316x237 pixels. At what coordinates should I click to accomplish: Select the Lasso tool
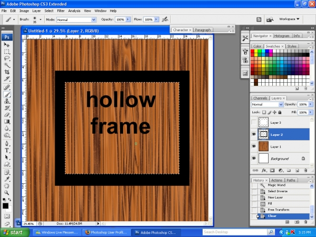click(x=7, y=58)
